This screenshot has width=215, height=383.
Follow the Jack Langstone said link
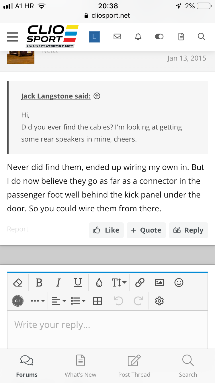point(56,96)
